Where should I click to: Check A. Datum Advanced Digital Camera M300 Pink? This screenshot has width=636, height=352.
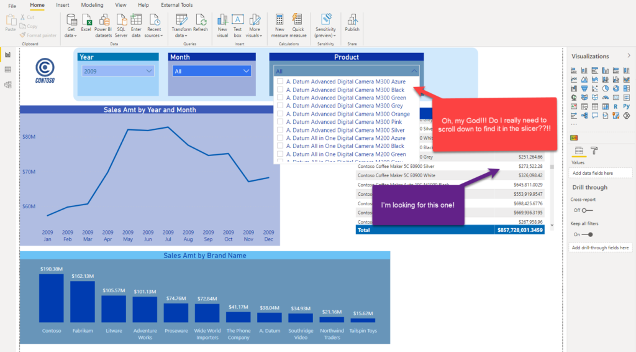coord(280,122)
